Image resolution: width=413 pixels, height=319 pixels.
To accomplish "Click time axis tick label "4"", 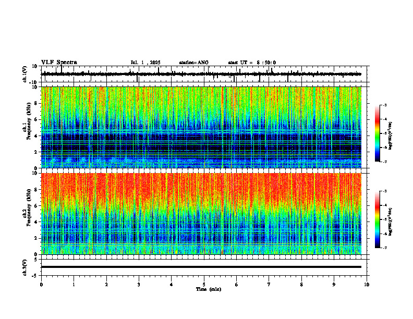I will pyautogui.click(x=172, y=285).
